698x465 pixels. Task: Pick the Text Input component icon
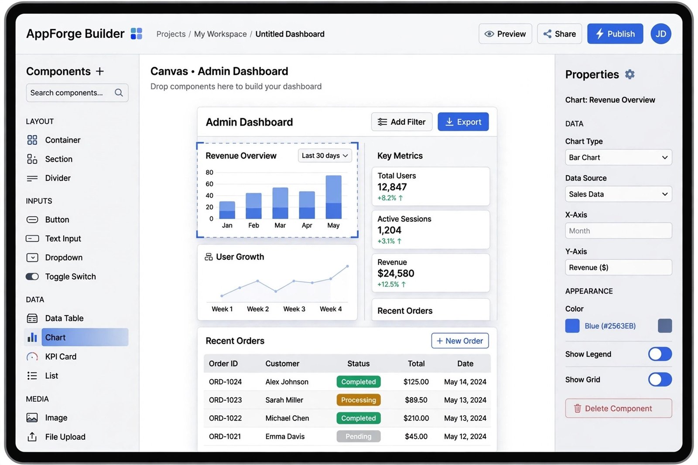point(32,238)
